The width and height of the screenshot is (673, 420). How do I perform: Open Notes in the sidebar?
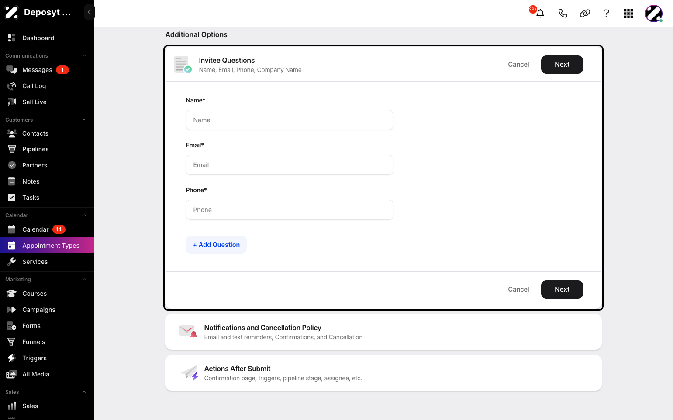tap(47, 181)
